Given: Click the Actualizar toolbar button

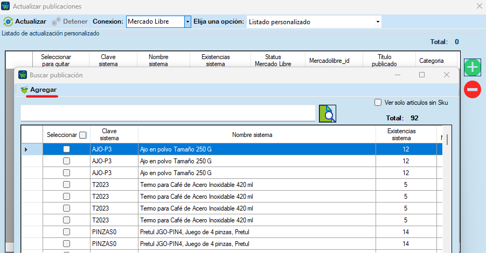Looking at the screenshot, I should click(25, 22).
